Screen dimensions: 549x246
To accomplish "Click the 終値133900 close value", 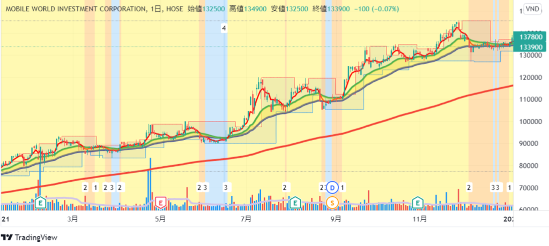I will [x=331, y=9].
